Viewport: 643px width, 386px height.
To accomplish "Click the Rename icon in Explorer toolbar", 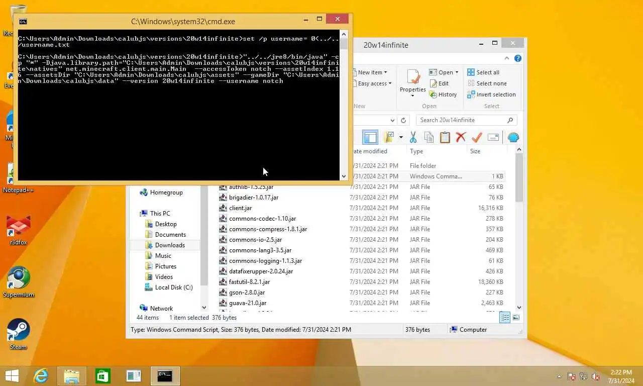I will pos(493,137).
